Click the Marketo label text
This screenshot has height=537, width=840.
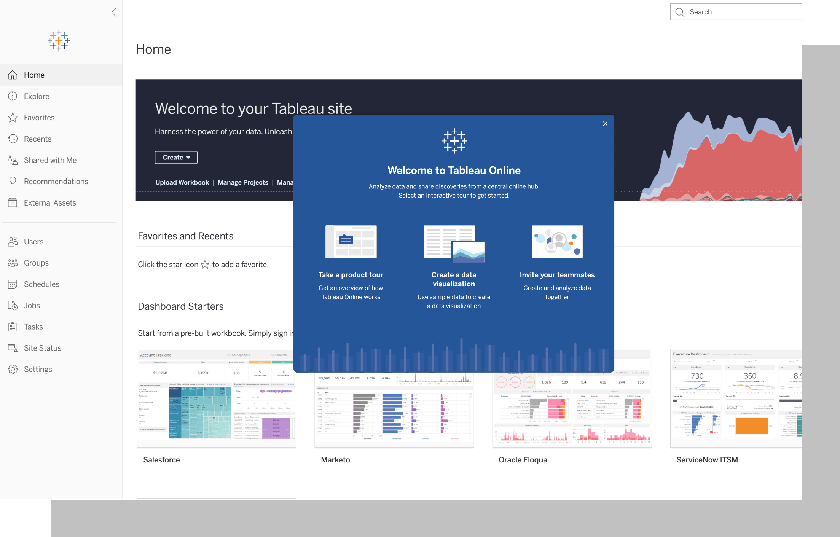point(335,460)
